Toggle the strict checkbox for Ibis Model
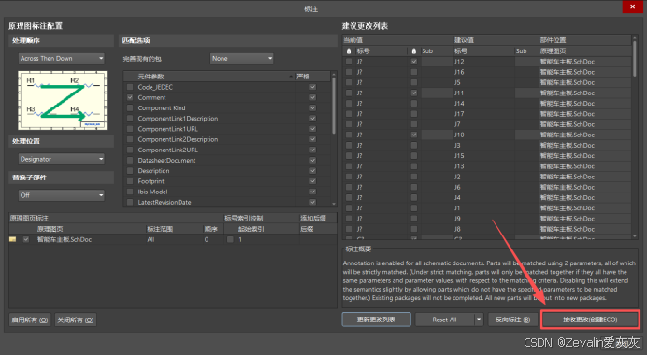 tap(313, 192)
